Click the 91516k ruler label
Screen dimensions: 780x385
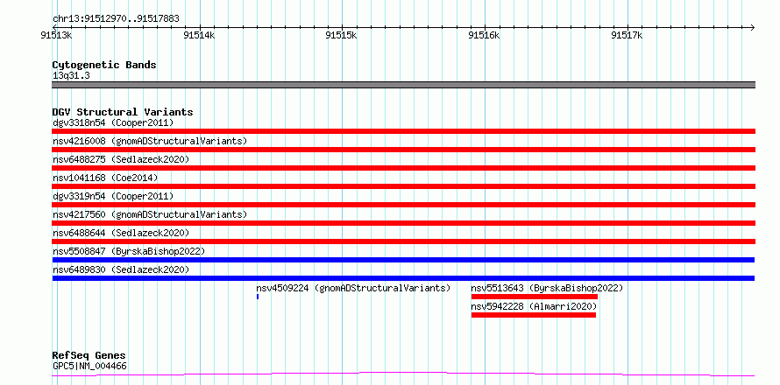tap(485, 35)
